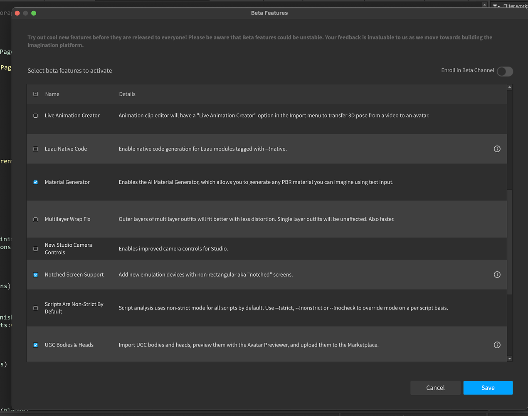The height and width of the screenshot is (416, 528).
Task: Save the beta feature selections
Action: [x=488, y=388]
